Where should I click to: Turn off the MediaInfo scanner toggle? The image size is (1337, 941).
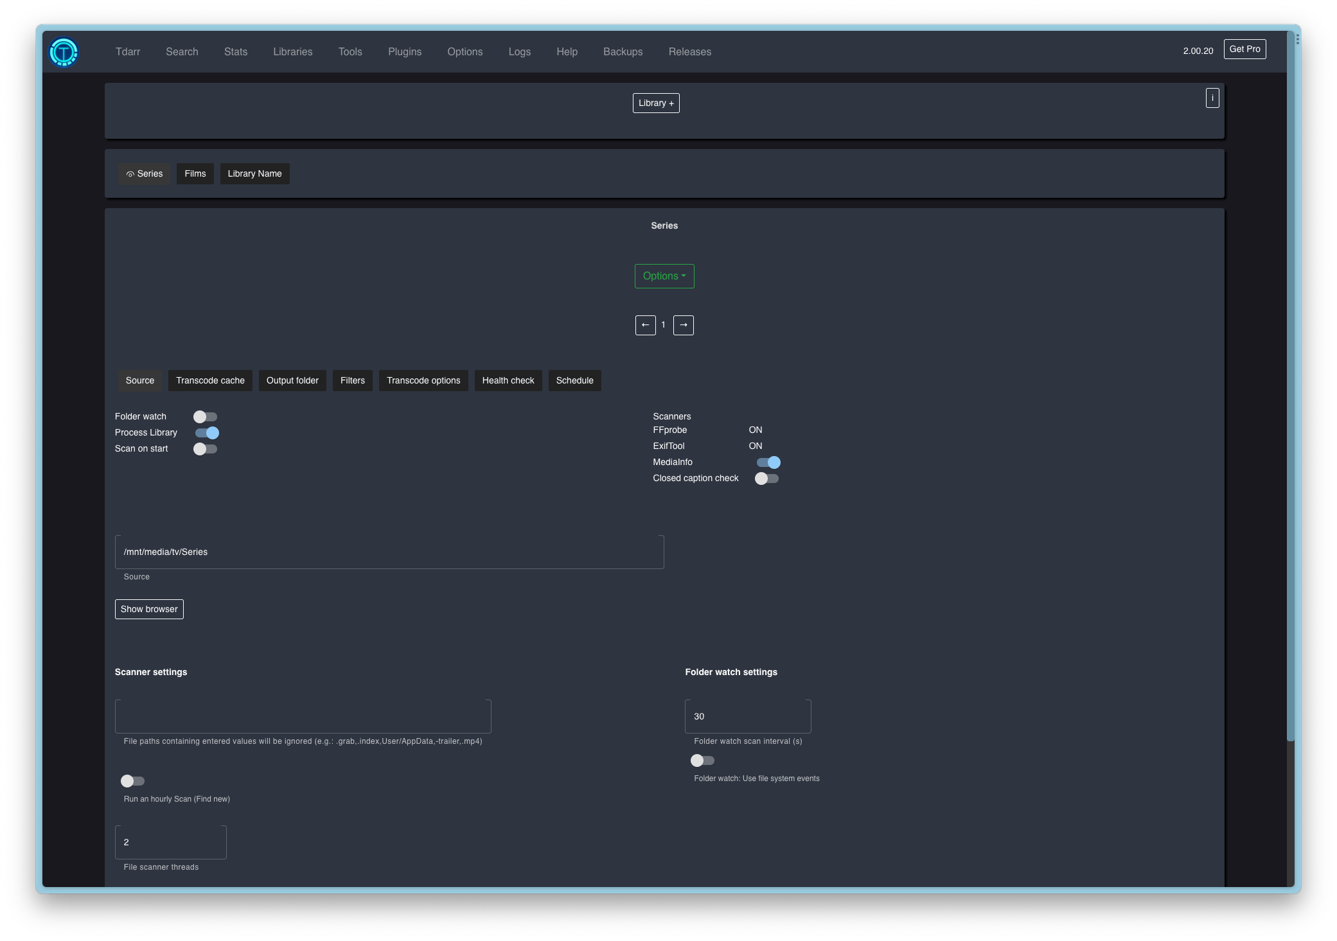click(768, 462)
